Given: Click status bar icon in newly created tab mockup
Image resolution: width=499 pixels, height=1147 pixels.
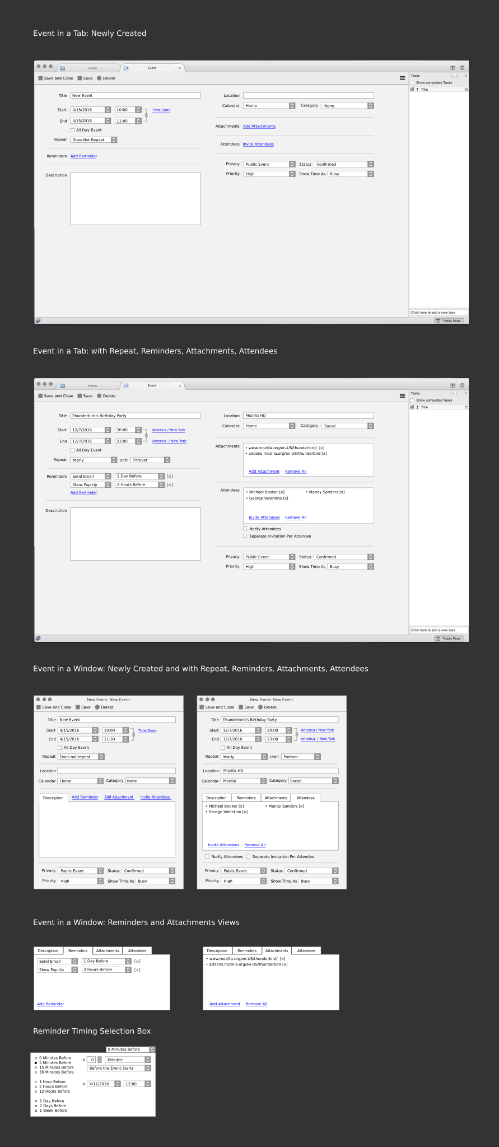Looking at the screenshot, I should 38,321.
